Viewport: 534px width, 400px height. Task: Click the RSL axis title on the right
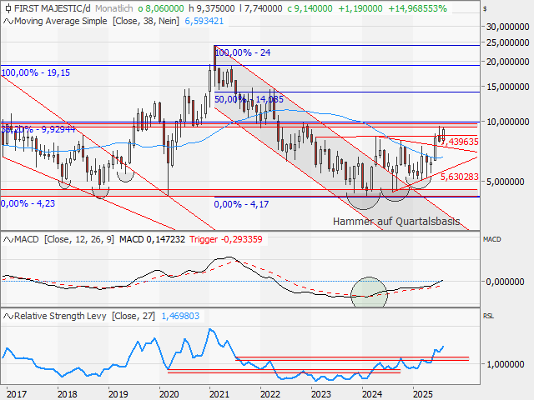pyautogui.click(x=488, y=316)
